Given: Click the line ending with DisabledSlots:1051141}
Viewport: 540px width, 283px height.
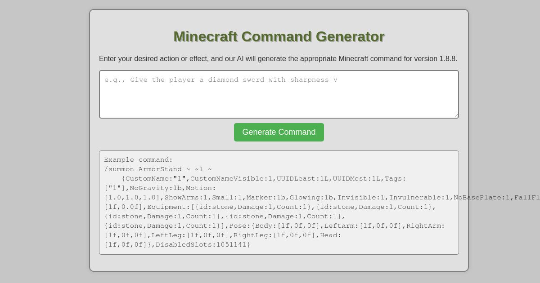Looking at the screenshot, I should (x=177, y=245).
